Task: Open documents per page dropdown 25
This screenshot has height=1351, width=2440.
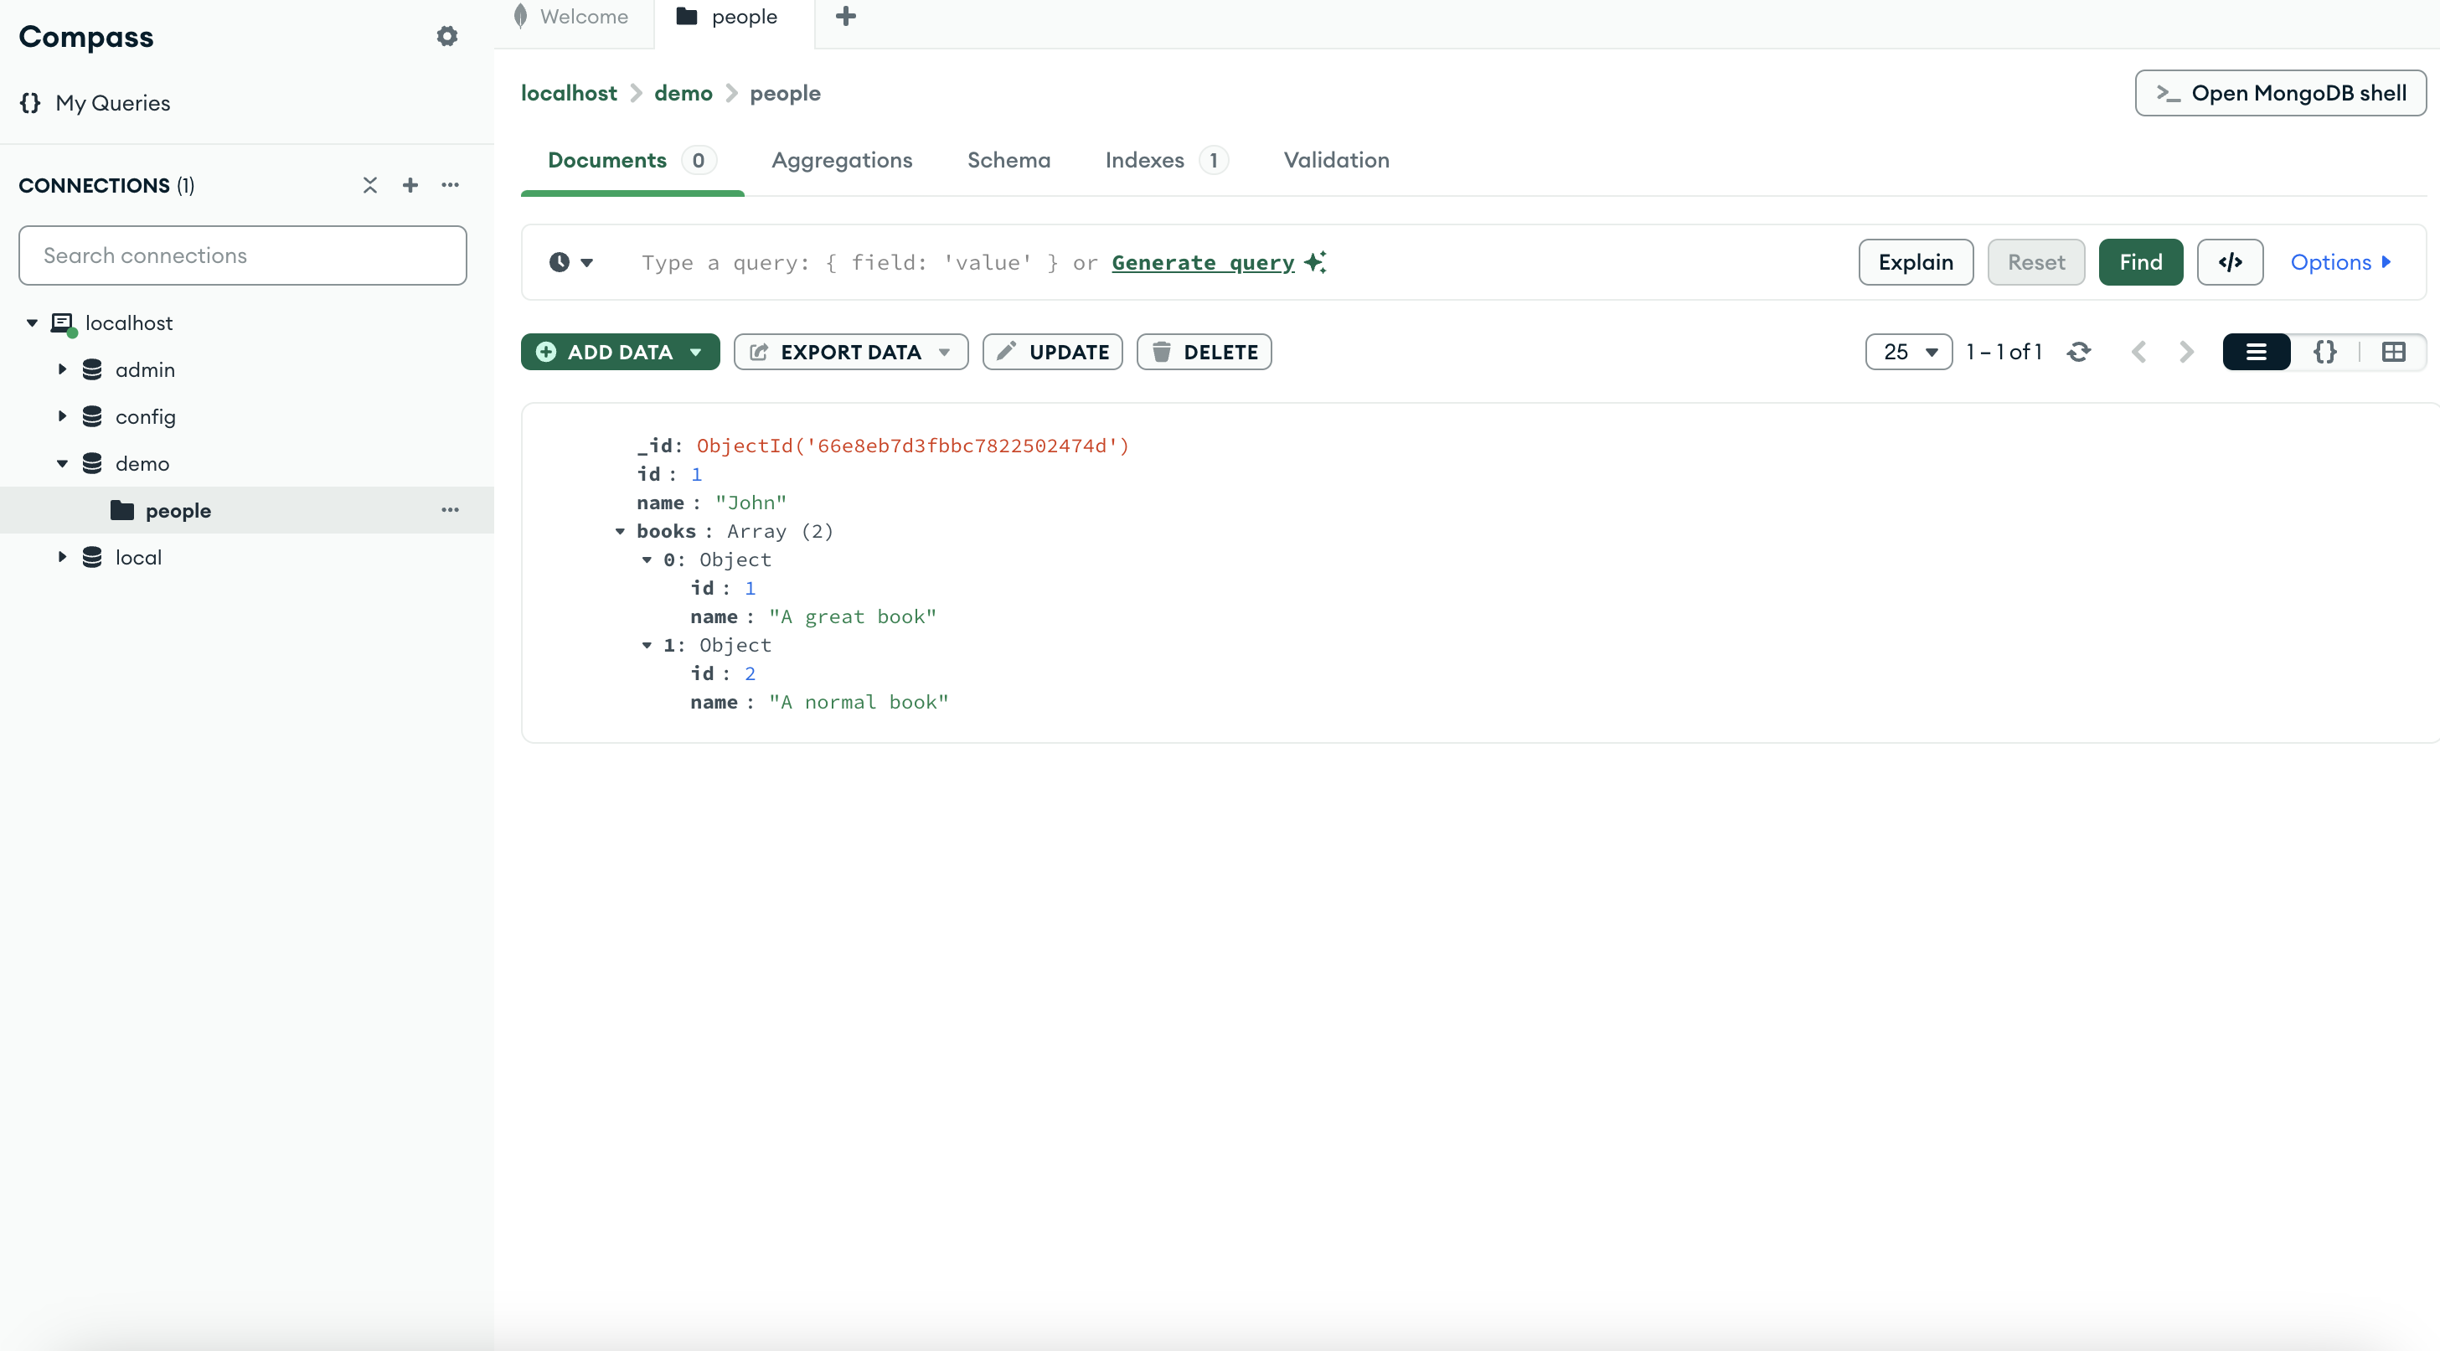Action: point(1909,353)
